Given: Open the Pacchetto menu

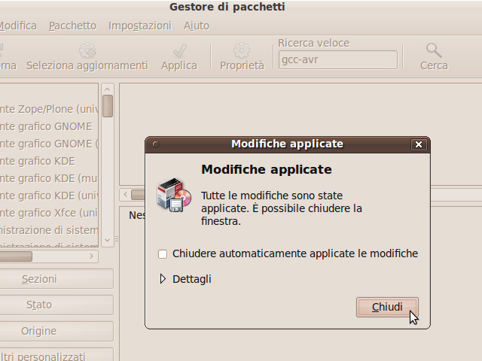Looking at the screenshot, I should click(x=72, y=26).
